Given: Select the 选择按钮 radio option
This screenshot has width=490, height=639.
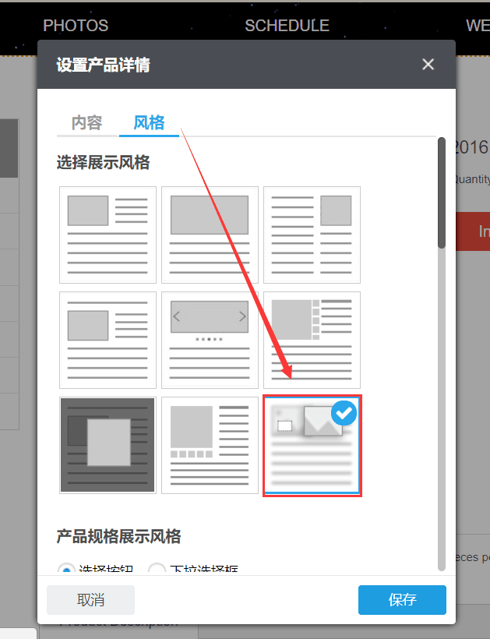Looking at the screenshot, I should point(69,570).
